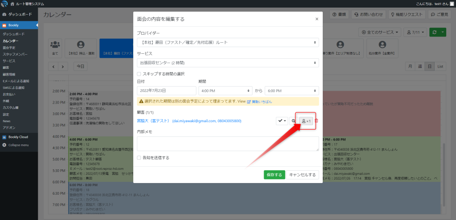Open the customer status checkmark dropdown
This screenshot has width=456, height=220.
(282, 121)
